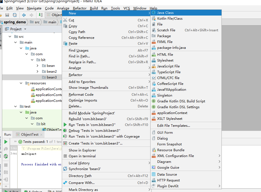Expand the bean package node
The image size is (261, 192).
coord(38,66)
